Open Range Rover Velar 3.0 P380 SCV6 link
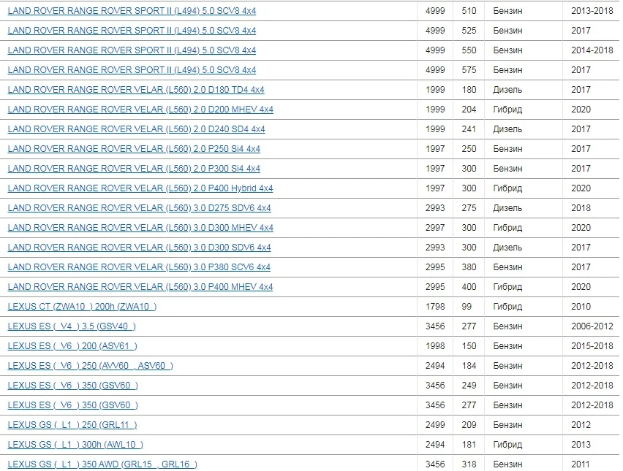Viewport: 623px width, 471px height. coord(139,267)
